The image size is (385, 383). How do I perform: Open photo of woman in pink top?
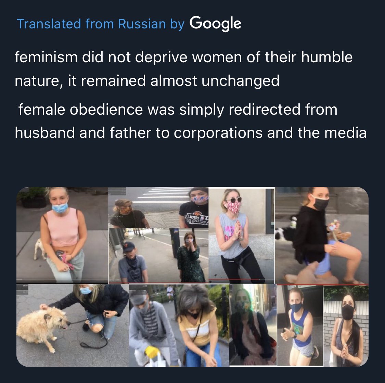pos(62,235)
